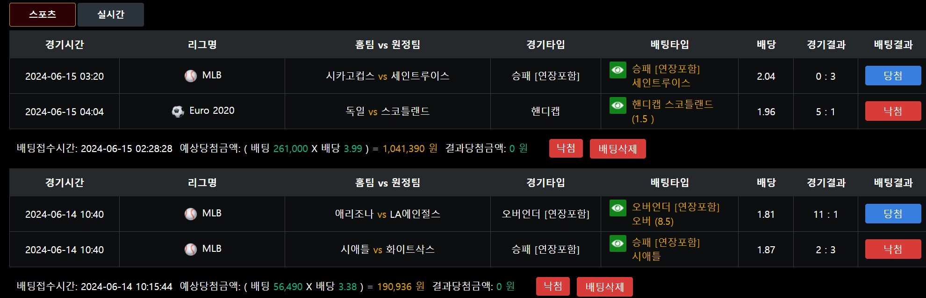The width and height of the screenshot is (926, 298).
Task: Click the eye icon for the 시애틀 bet
Action: [617, 243]
